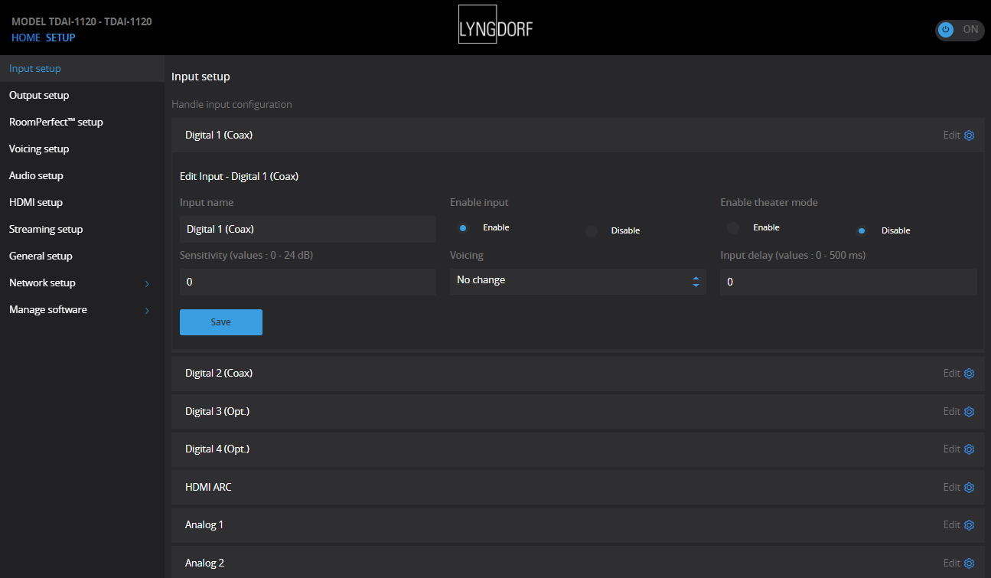The width and height of the screenshot is (991, 578).
Task: Switch to the HOME page
Action: 25,37
